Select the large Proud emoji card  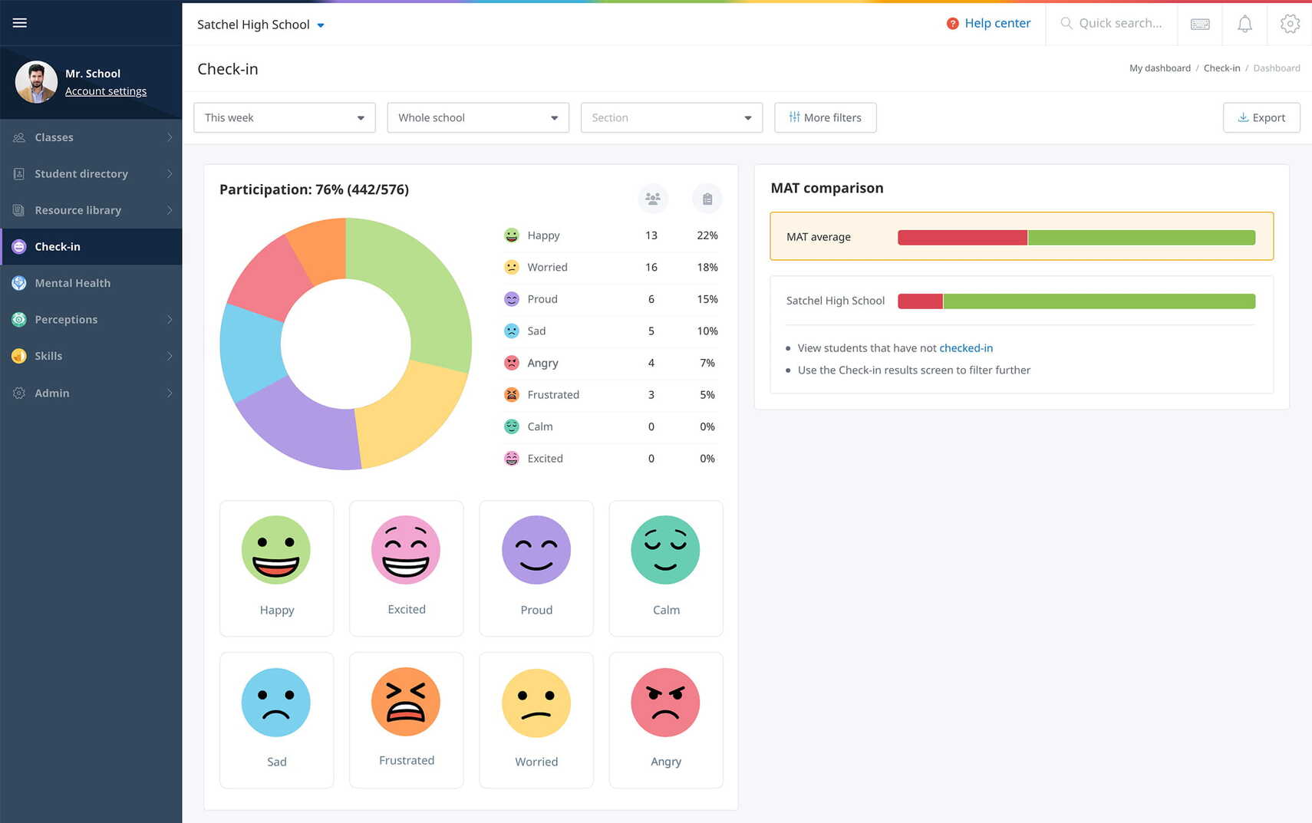[536, 568]
